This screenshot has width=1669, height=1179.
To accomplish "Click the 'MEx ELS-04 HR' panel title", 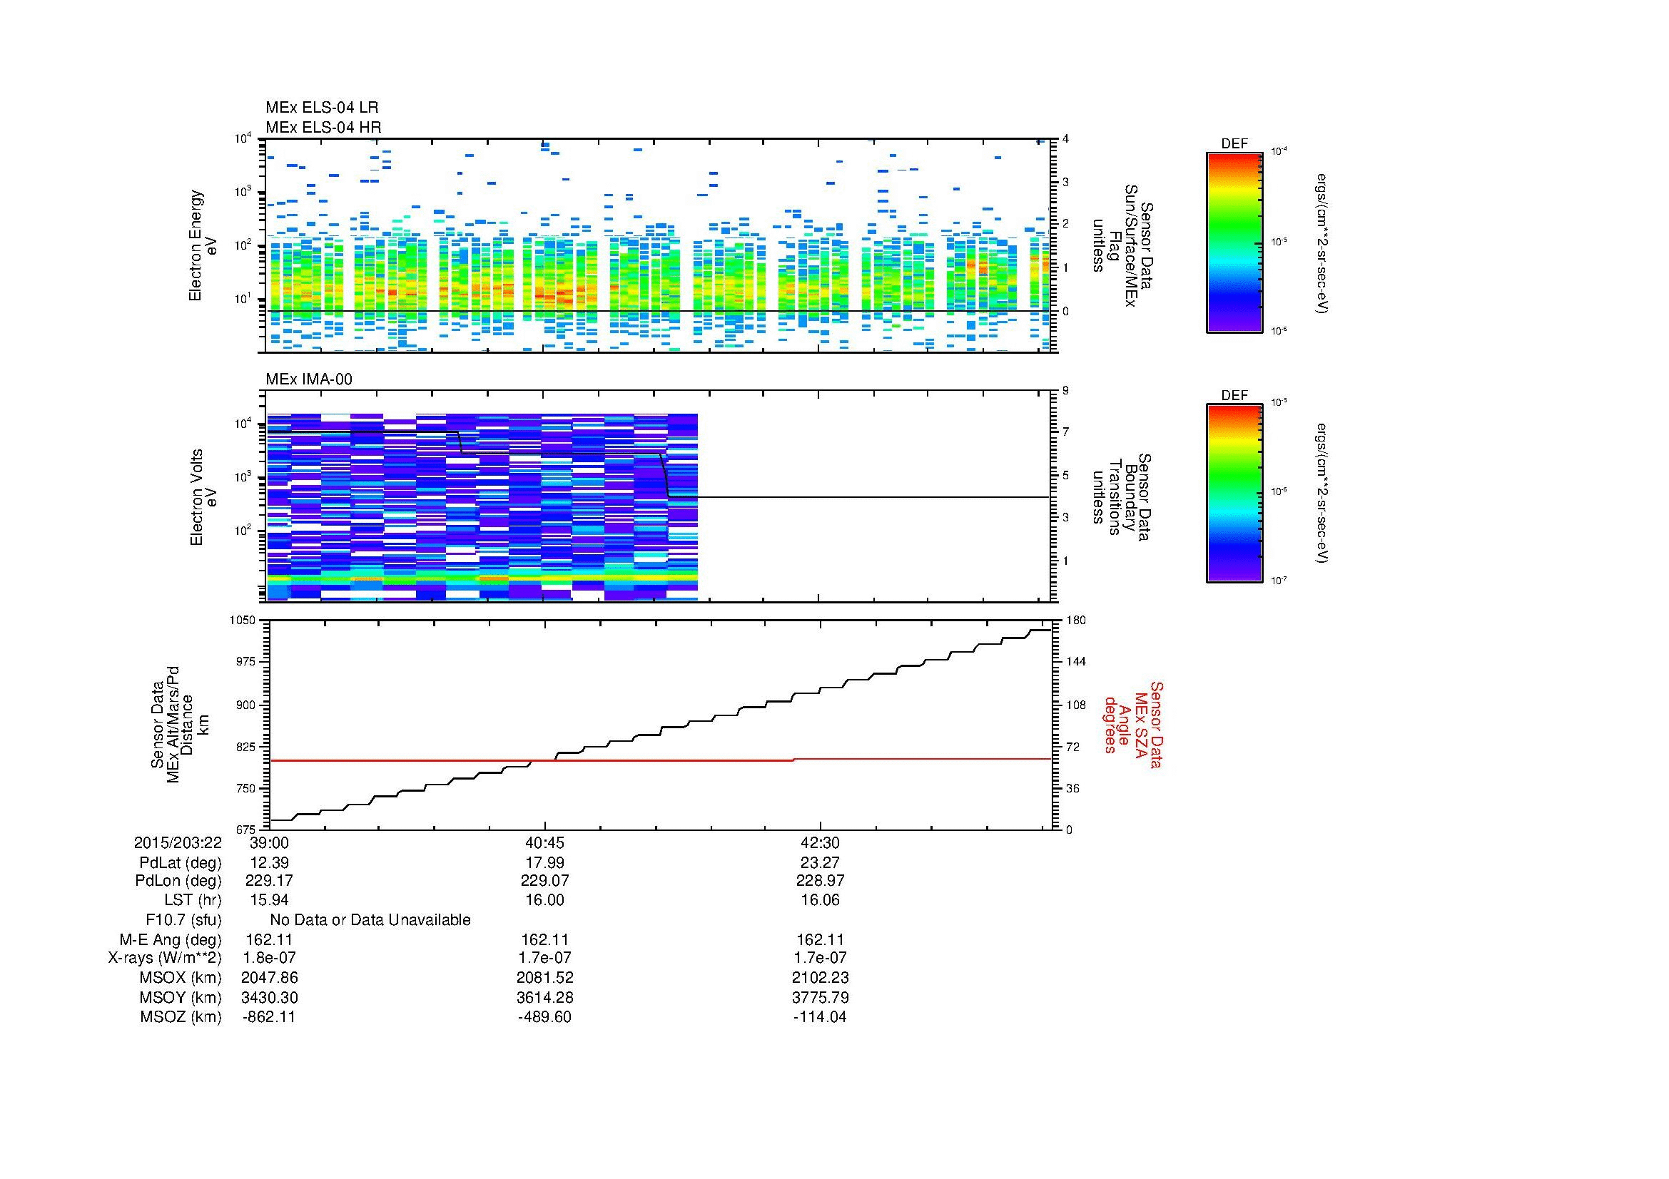I will pyautogui.click(x=323, y=127).
